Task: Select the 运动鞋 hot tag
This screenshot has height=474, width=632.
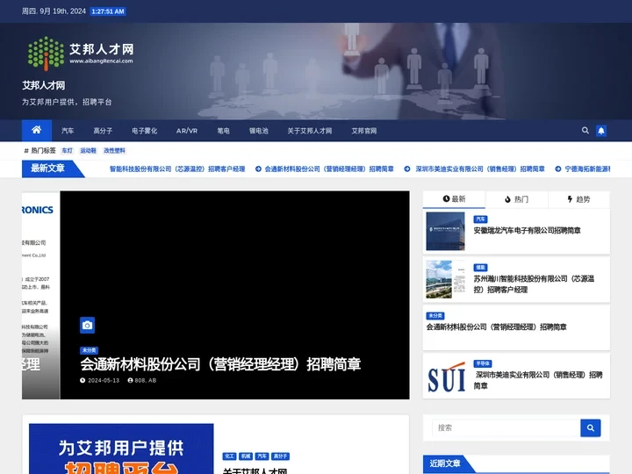Action: [x=89, y=151]
